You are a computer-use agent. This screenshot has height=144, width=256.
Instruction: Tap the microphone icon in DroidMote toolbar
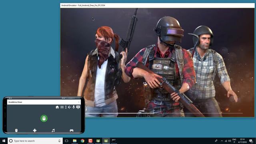pos(74,107)
